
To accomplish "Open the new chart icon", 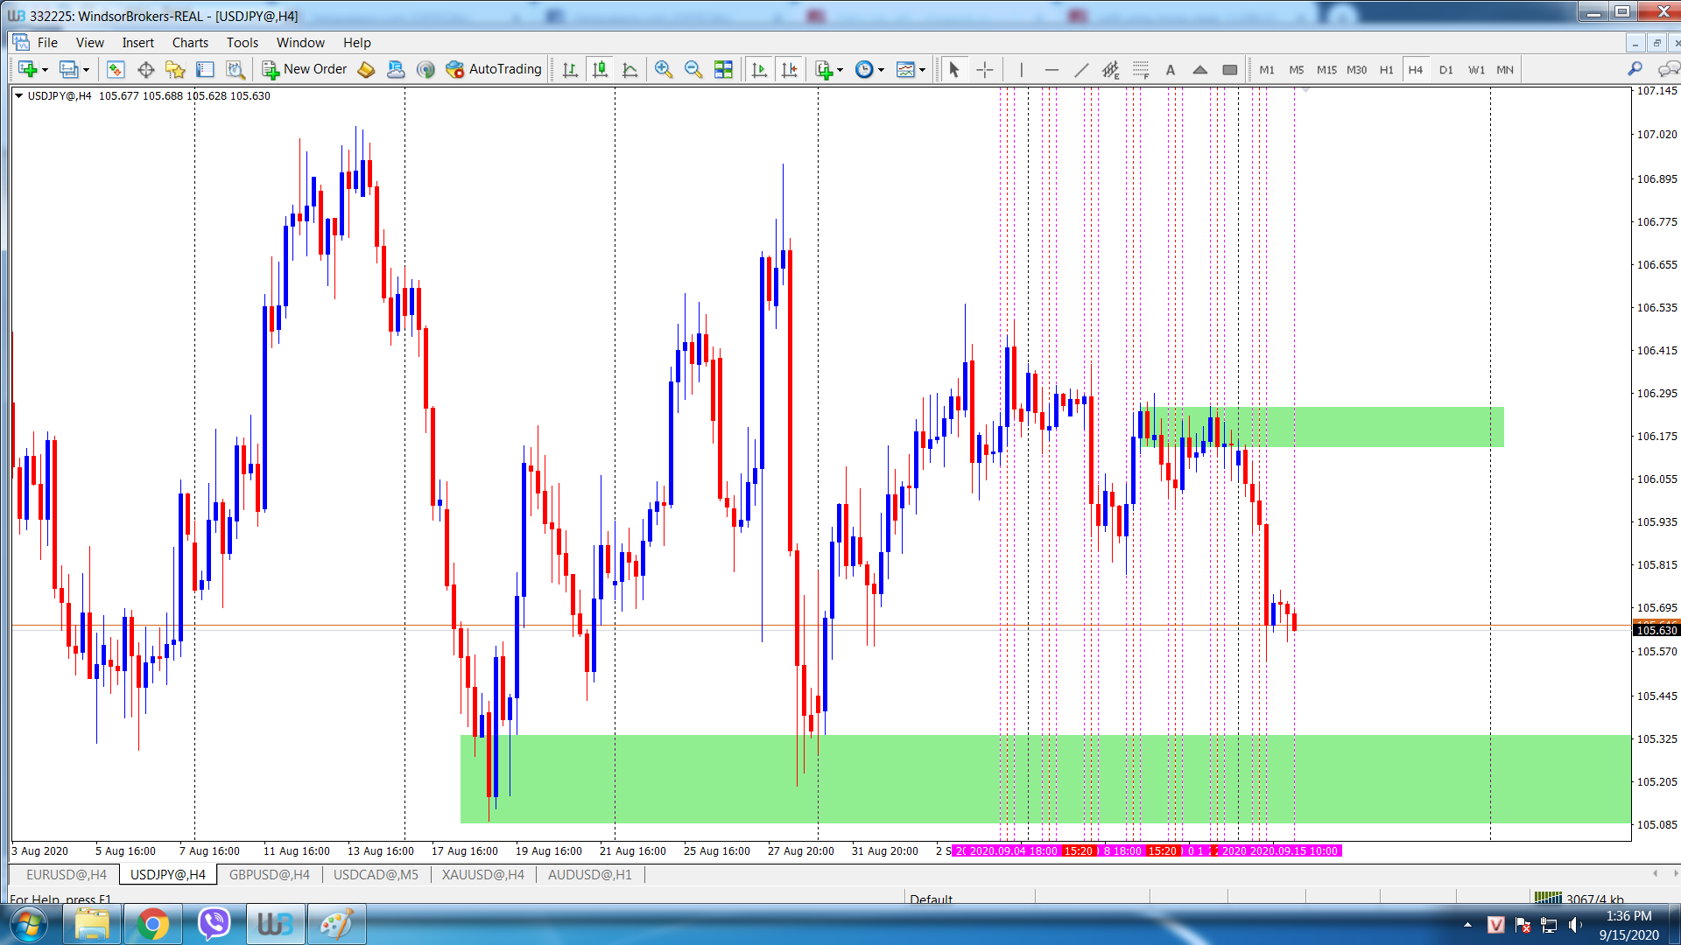I will [27, 69].
